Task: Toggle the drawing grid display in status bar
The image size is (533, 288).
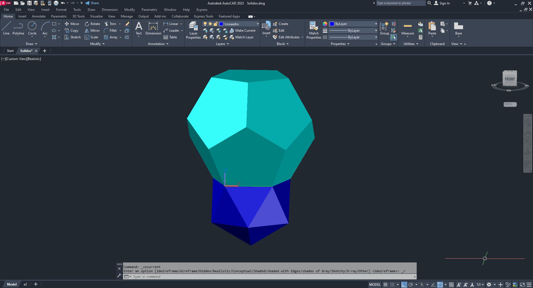Action: [385, 284]
